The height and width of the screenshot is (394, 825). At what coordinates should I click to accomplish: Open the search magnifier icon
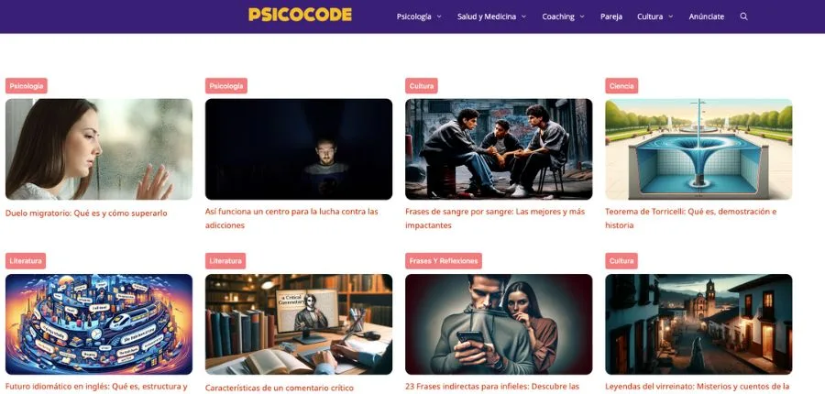pyautogui.click(x=743, y=16)
